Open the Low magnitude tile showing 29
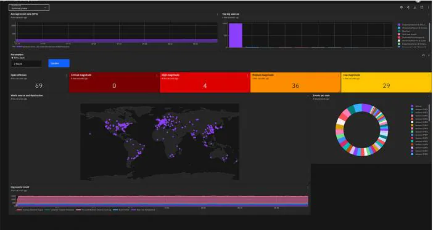433x230 pixels. click(386, 82)
